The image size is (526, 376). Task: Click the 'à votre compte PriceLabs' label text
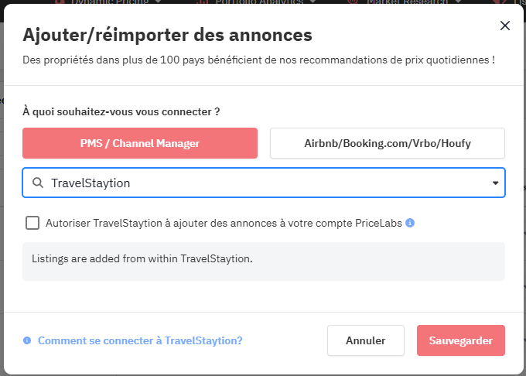point(340,223)
